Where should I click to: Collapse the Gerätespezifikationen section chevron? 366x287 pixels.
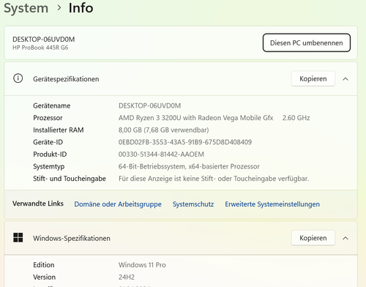pyautogui.click(x=346, y=79)
